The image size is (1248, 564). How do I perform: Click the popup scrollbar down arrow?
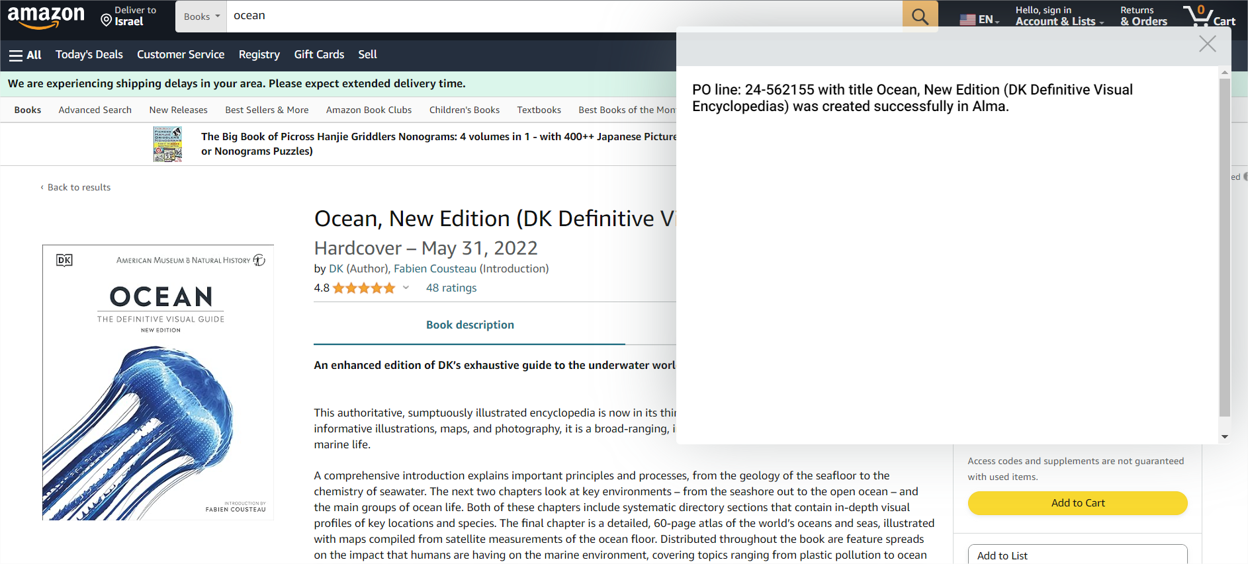coord(1225,436)
